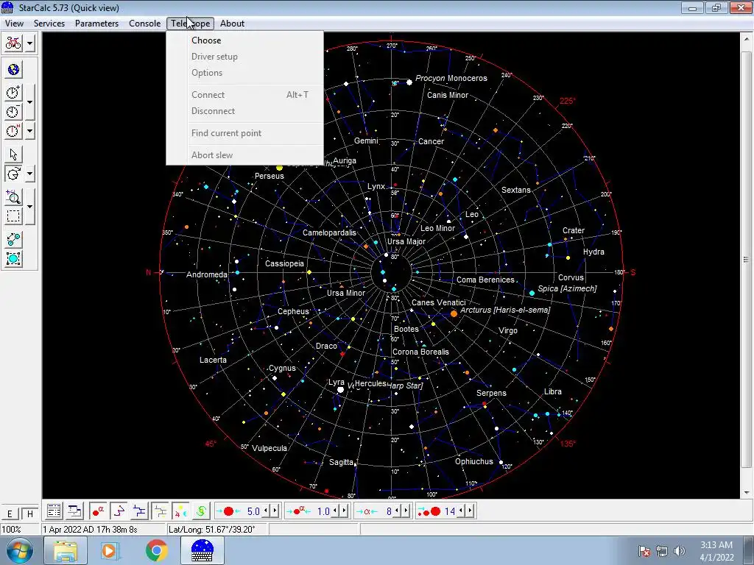Increase the value 8 stepper
Screen dimensions: 754x565
tap(406, 511)
